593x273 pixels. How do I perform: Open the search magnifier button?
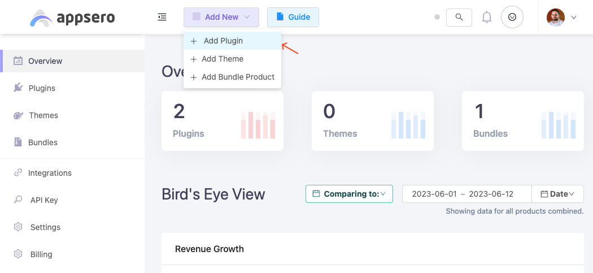(x=459, y=17)
